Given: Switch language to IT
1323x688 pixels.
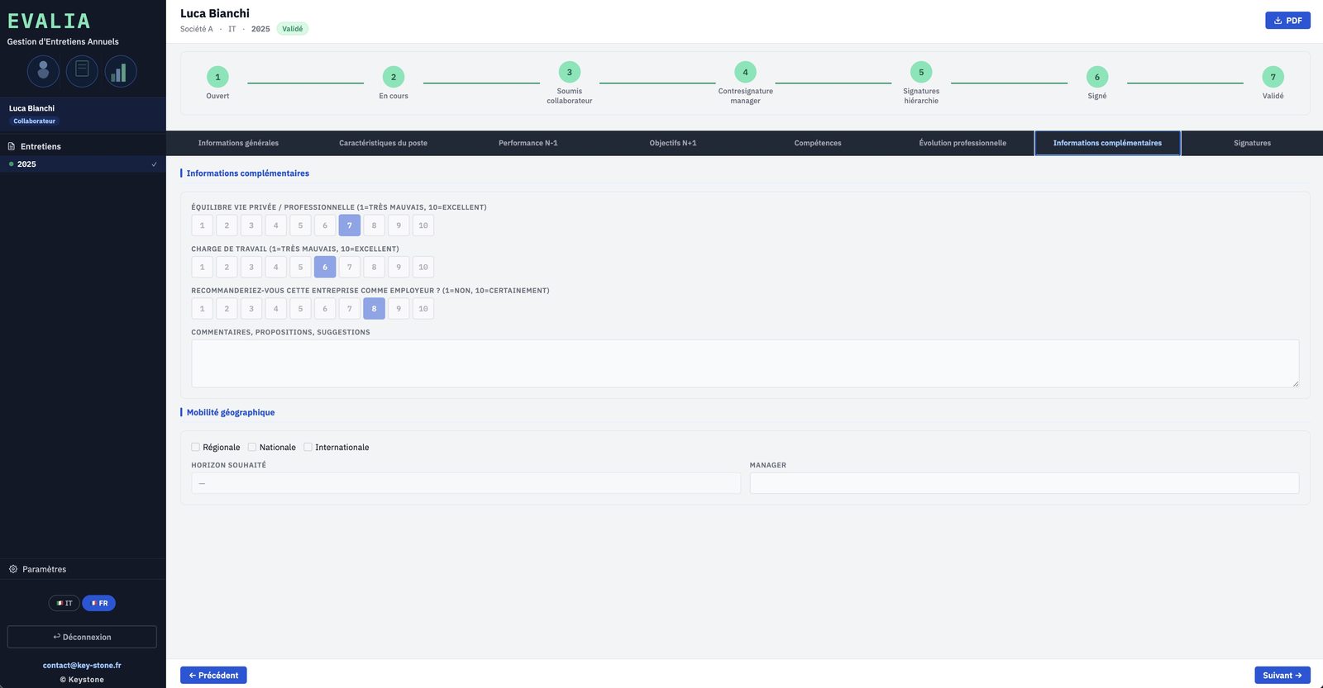Looking at the screenshot, I should click(x=64, y=603).
